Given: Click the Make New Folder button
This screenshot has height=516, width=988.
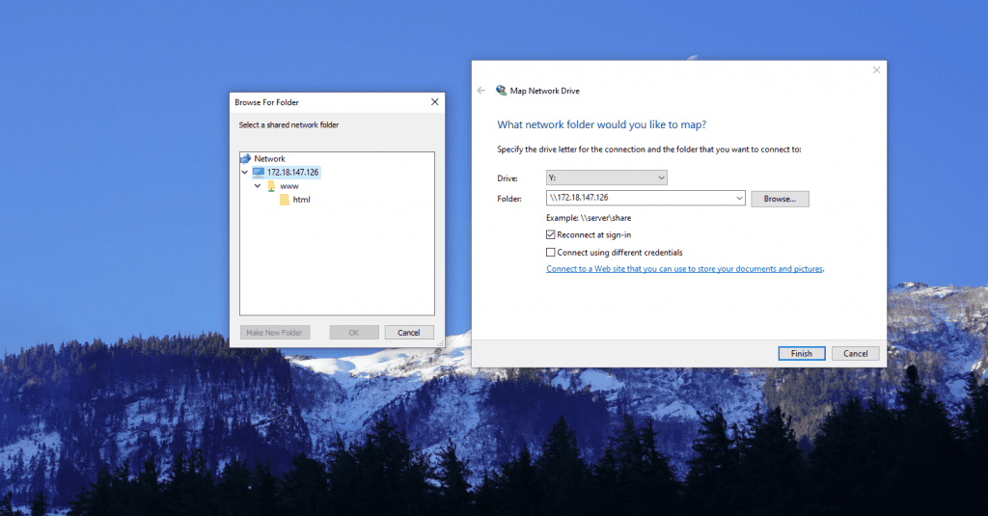Looking at the screenshot, I should [274, 333].
